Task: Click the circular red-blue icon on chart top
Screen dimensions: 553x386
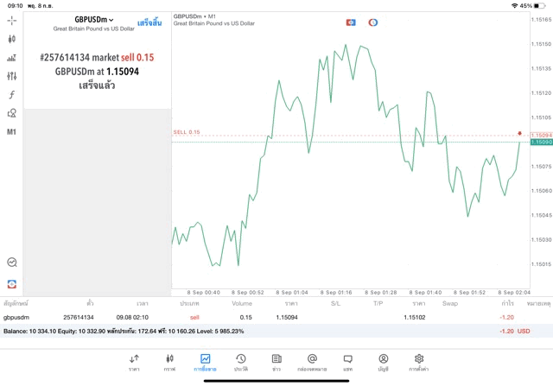Action: [373, 22]
